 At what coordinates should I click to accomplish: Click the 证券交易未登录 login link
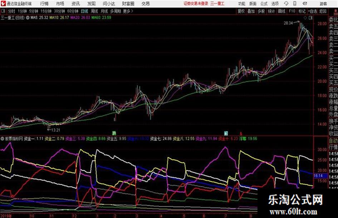tap(196, 4)
